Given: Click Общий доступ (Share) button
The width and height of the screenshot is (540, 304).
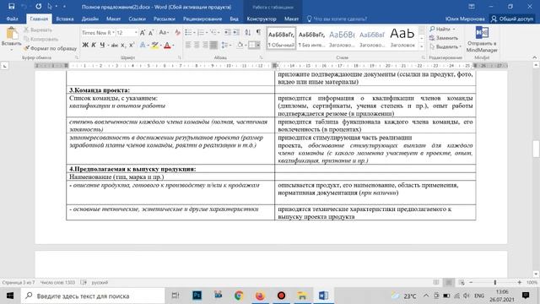Looking at the screenshot, I should pos(512,19).
